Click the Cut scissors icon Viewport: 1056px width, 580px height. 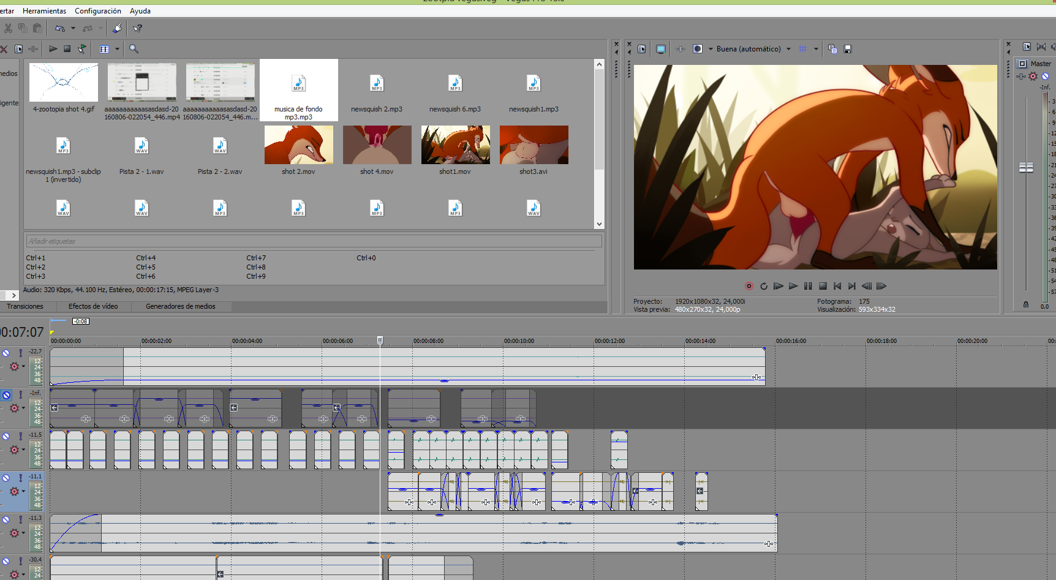[x=8, y=28]
